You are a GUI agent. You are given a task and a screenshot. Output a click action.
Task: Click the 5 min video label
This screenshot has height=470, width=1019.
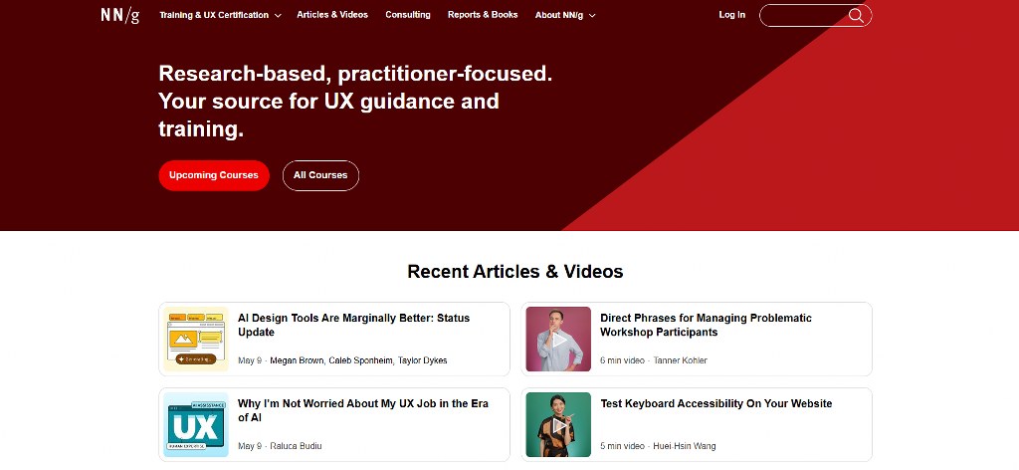622,446
